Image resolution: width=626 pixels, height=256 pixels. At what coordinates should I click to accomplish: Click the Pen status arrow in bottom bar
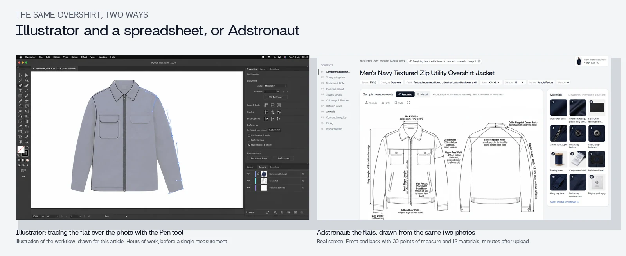(x=126, y=216)
